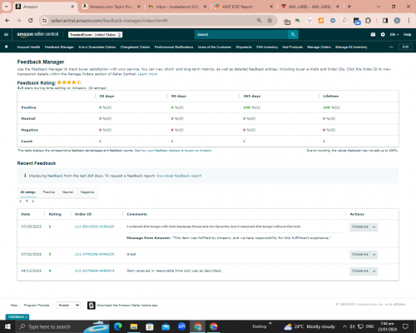Show more nav items via three dots
This screenshot has width=416, height=333.
tap(391, 47)
